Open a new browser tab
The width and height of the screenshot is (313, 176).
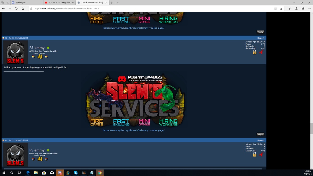(x=111, y=3)
